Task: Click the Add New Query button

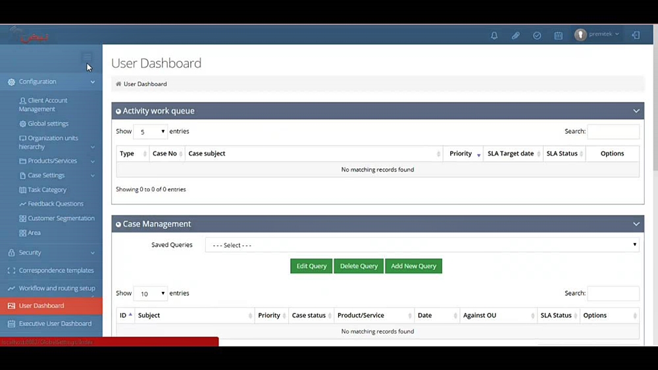Action: click(x=413, y=266)
